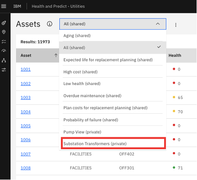Open the hierarchy tree sidebar icon
The image size is (197, 180).
[x=4, y=60]
